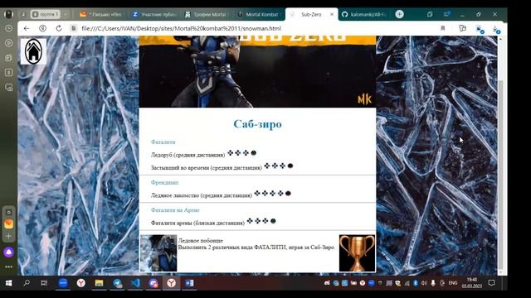
Task: Open Microsoft Word from the taskbar
Action: pyautogui.click(x=190, y=283)
